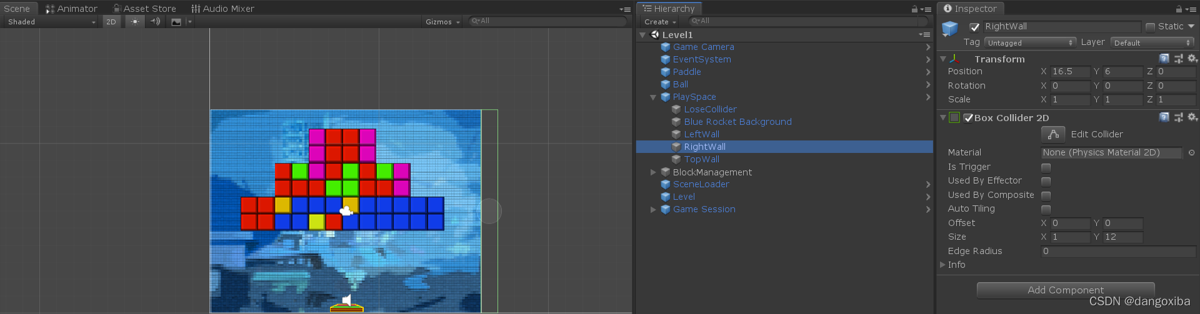1200x314 pixels.
Task: Toggle Hierarchy panel lock icon
Action: (x=914, y=9)
